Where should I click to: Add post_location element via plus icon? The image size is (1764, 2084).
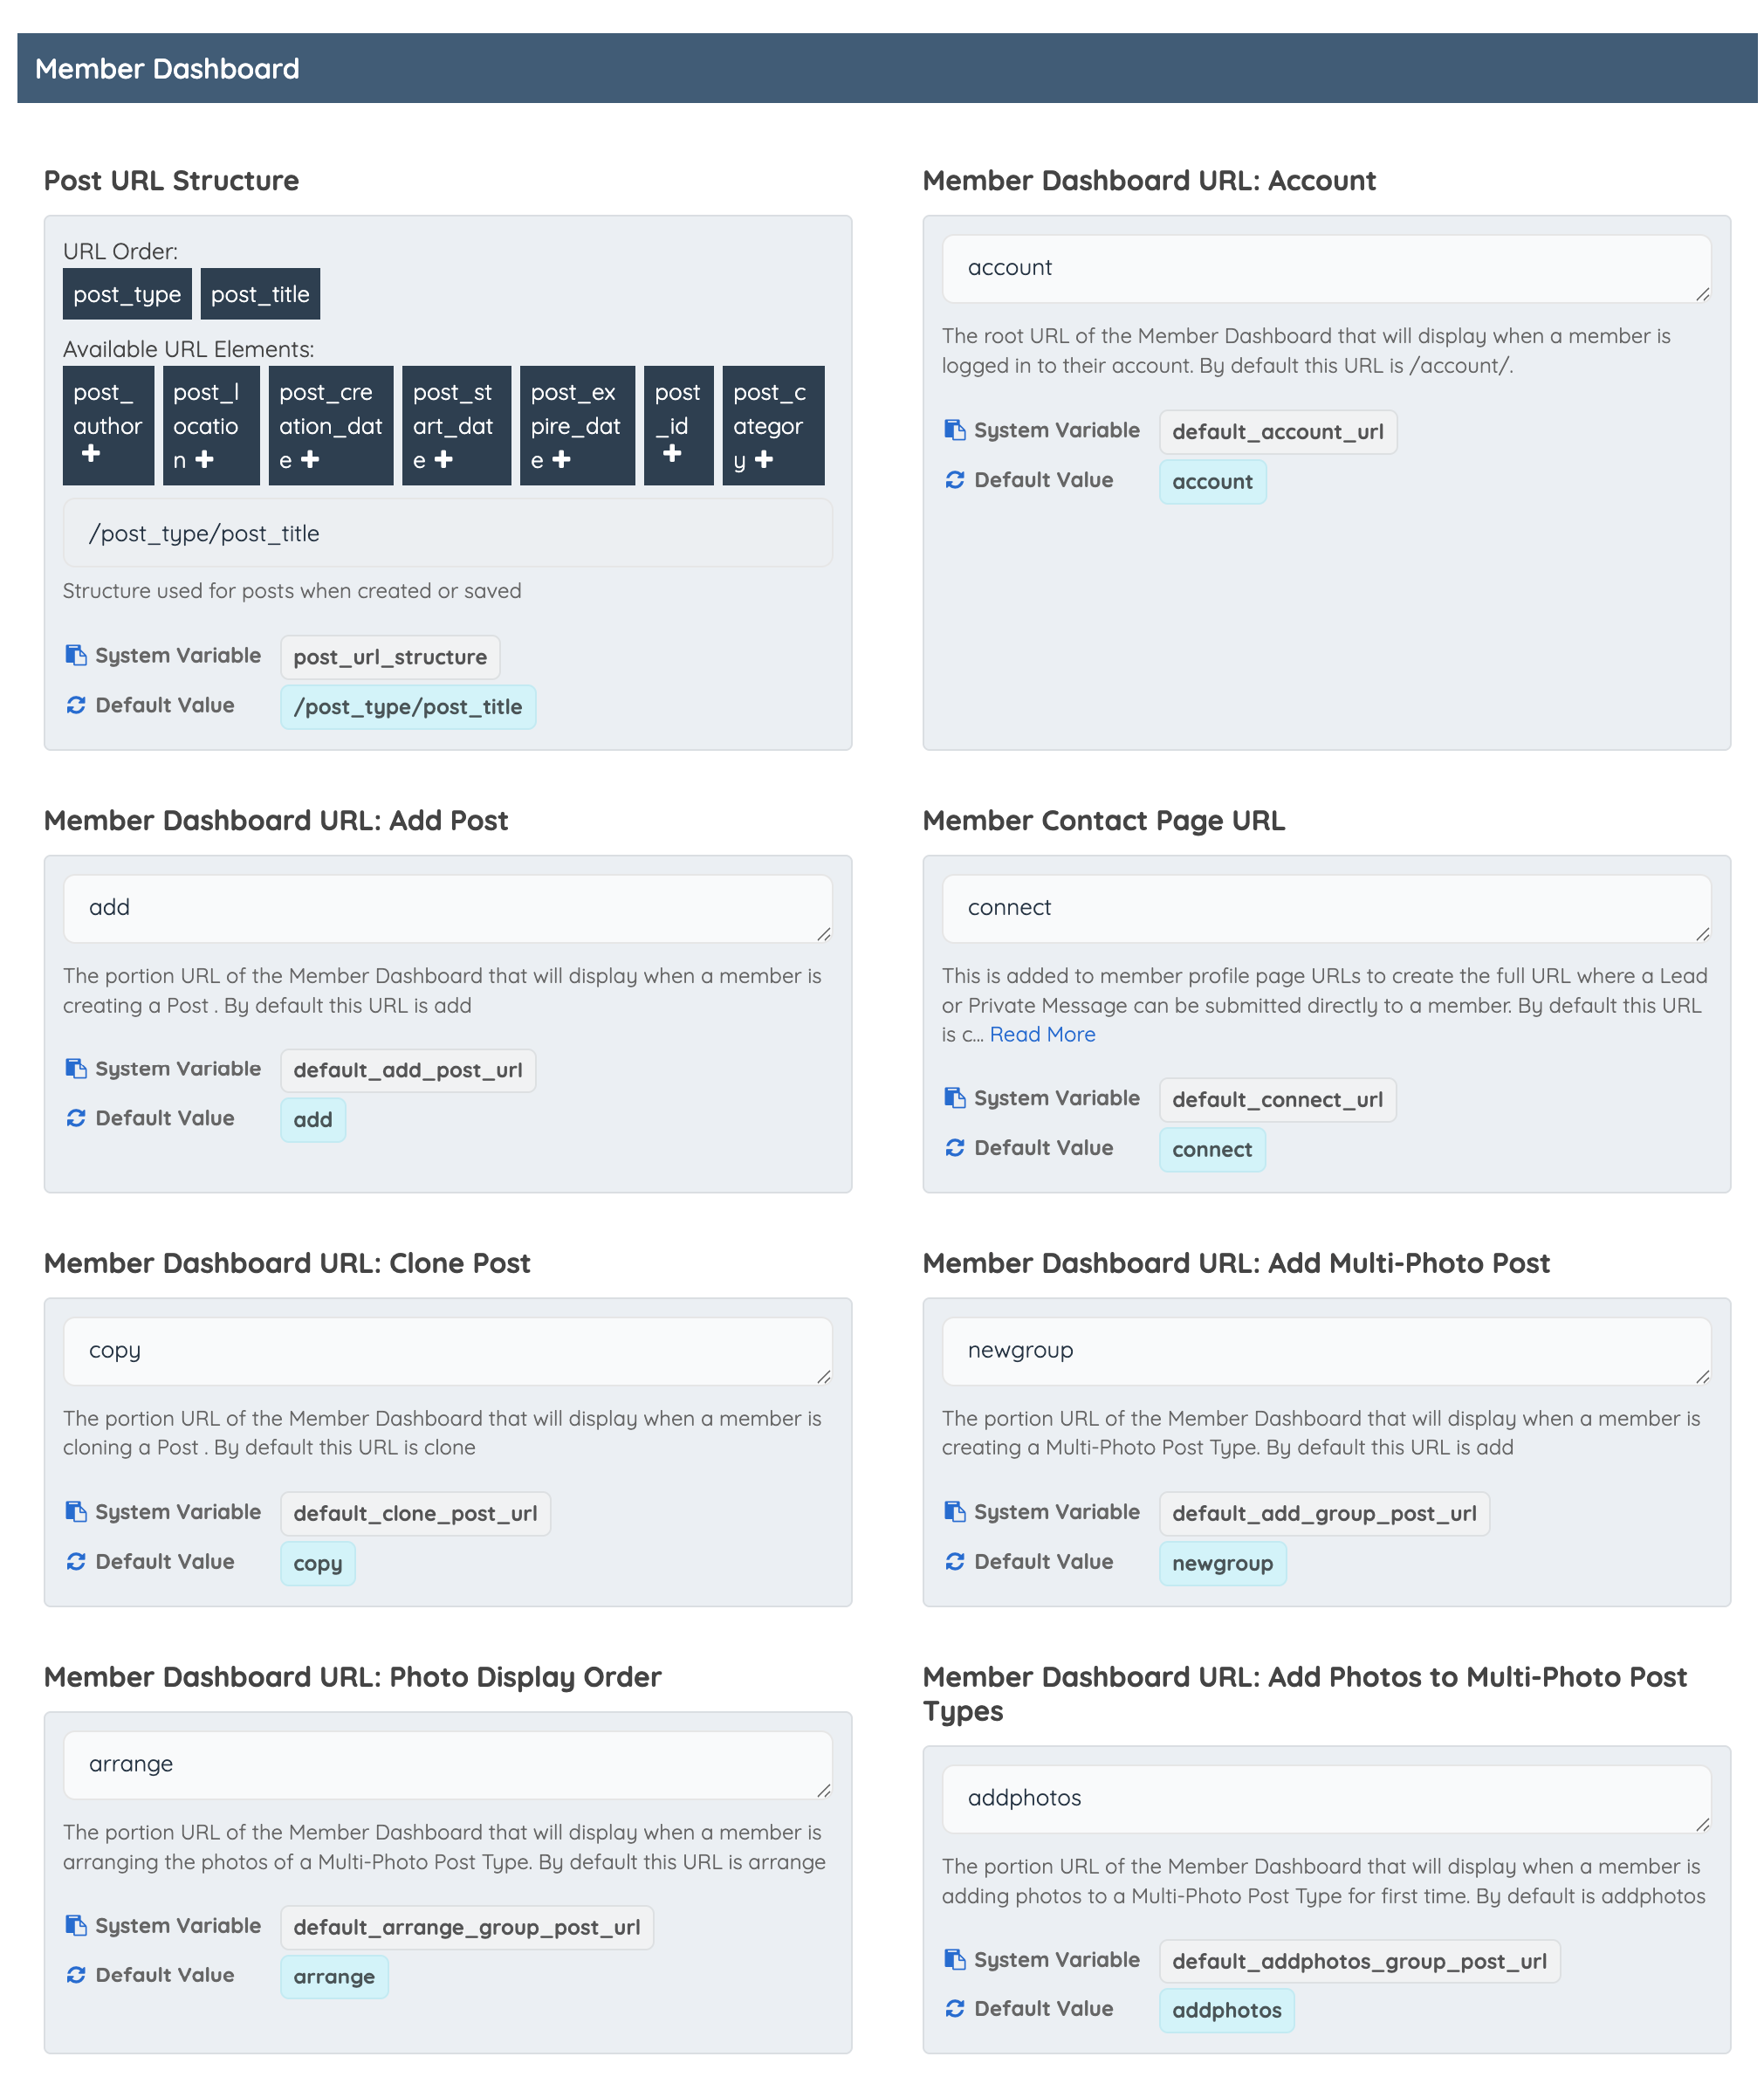click(x=205, y=459)
